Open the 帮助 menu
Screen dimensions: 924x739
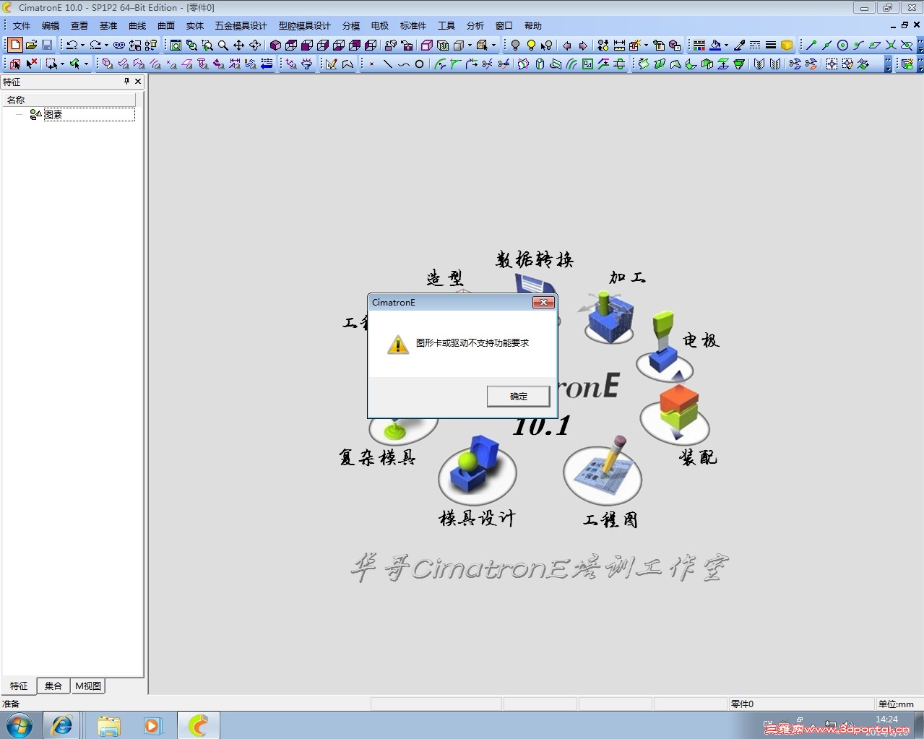(533, 26)
